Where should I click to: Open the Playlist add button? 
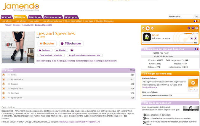coord(60,50)
